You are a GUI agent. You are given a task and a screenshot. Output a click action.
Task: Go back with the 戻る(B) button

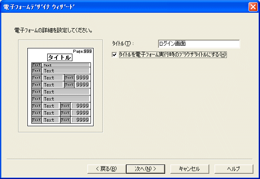(x=106, y=169)
